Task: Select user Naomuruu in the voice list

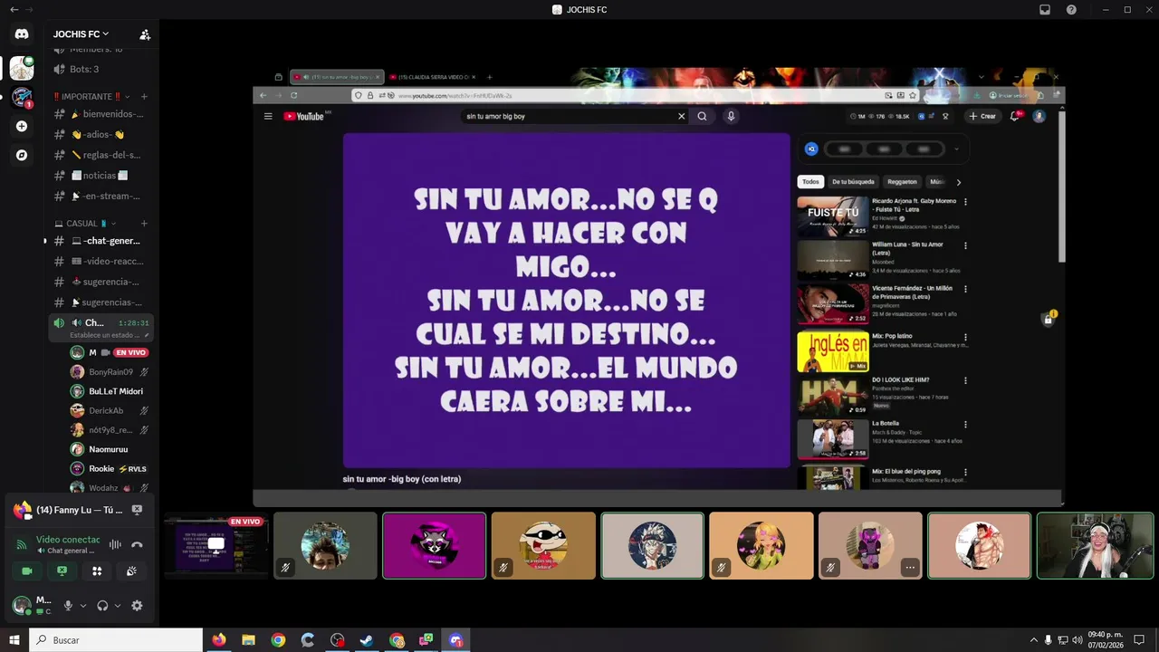Action: coord(107,449)
